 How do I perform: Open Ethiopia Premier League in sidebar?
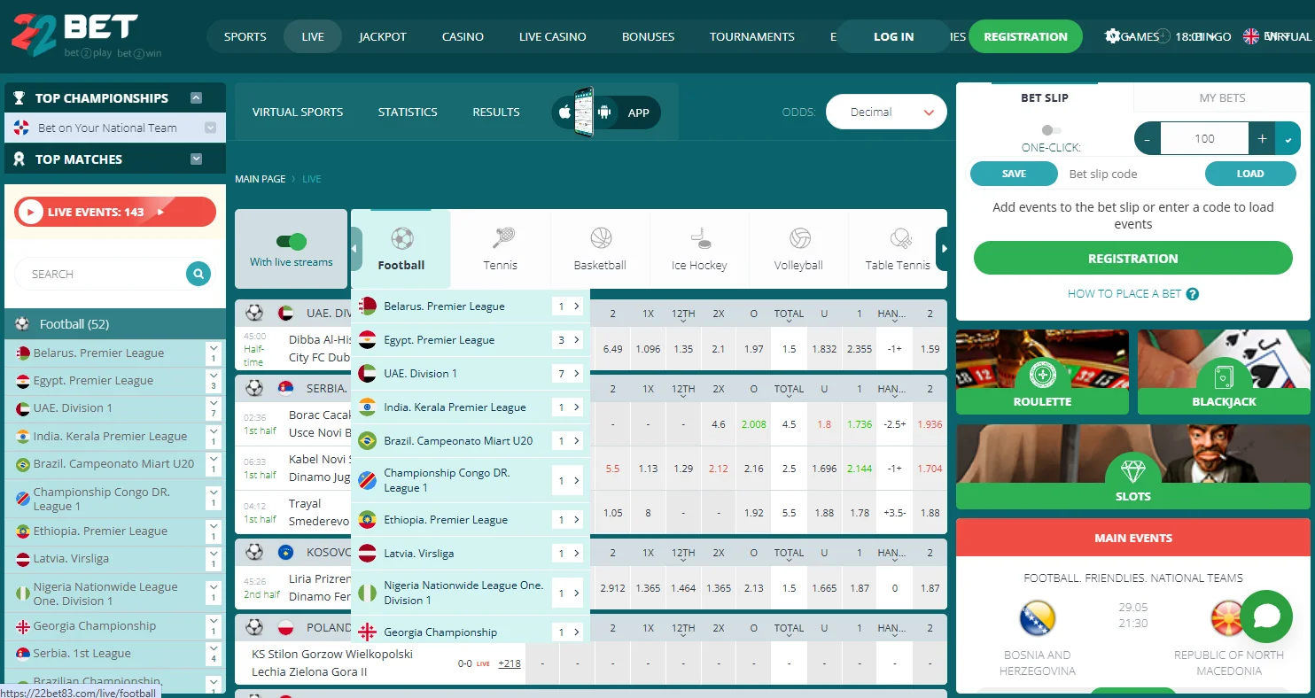point(100,531)
